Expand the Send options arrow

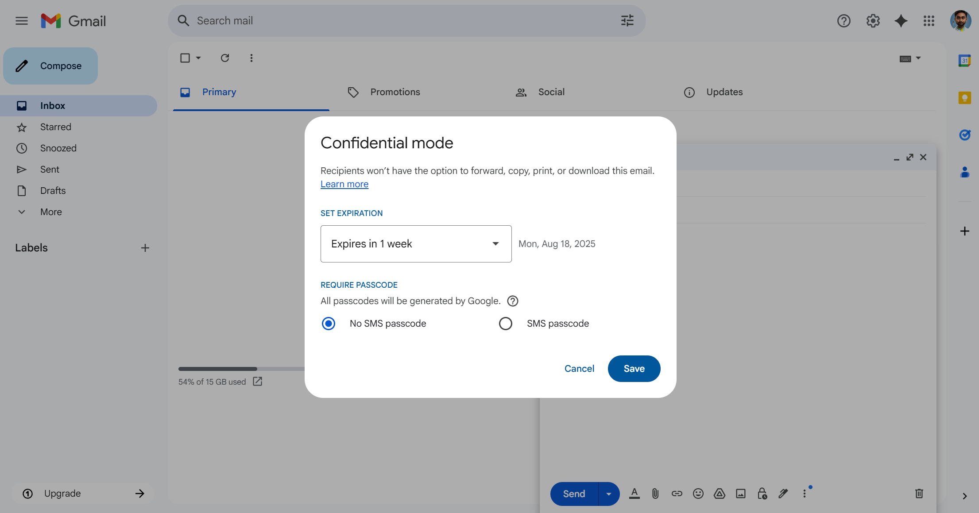point(608,494)
